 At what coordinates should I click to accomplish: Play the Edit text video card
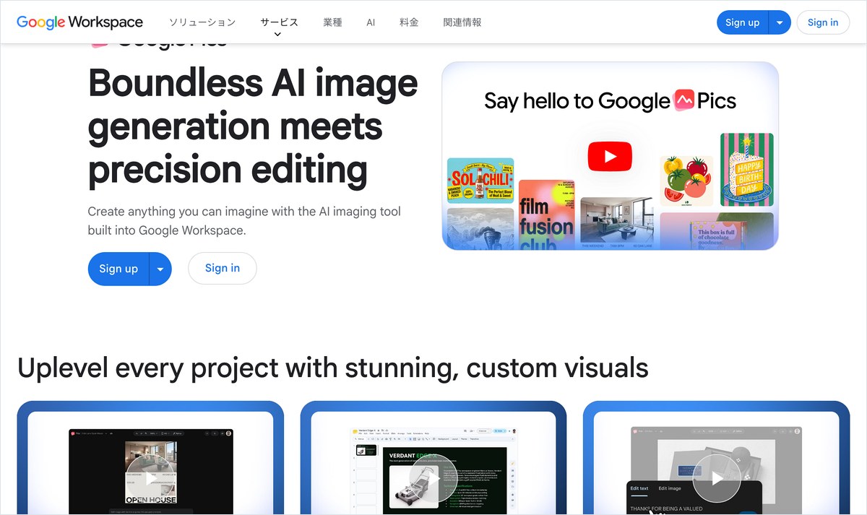click(x=717, y=478)
